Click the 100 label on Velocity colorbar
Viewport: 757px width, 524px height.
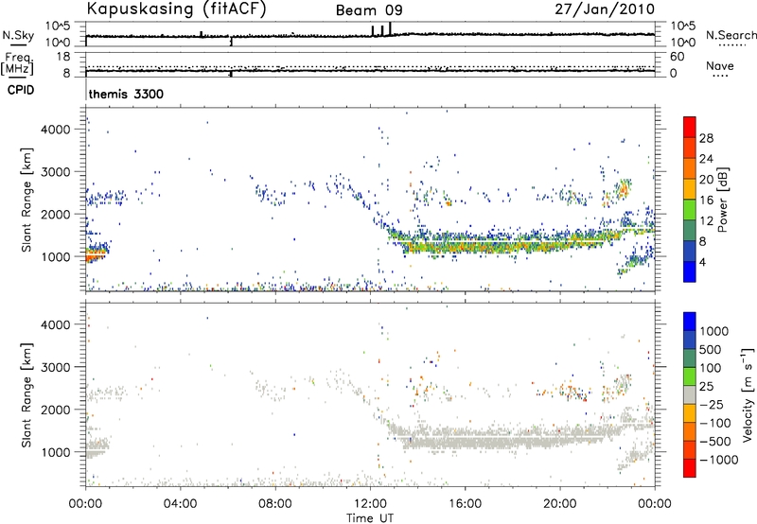[x=711, y=368]
